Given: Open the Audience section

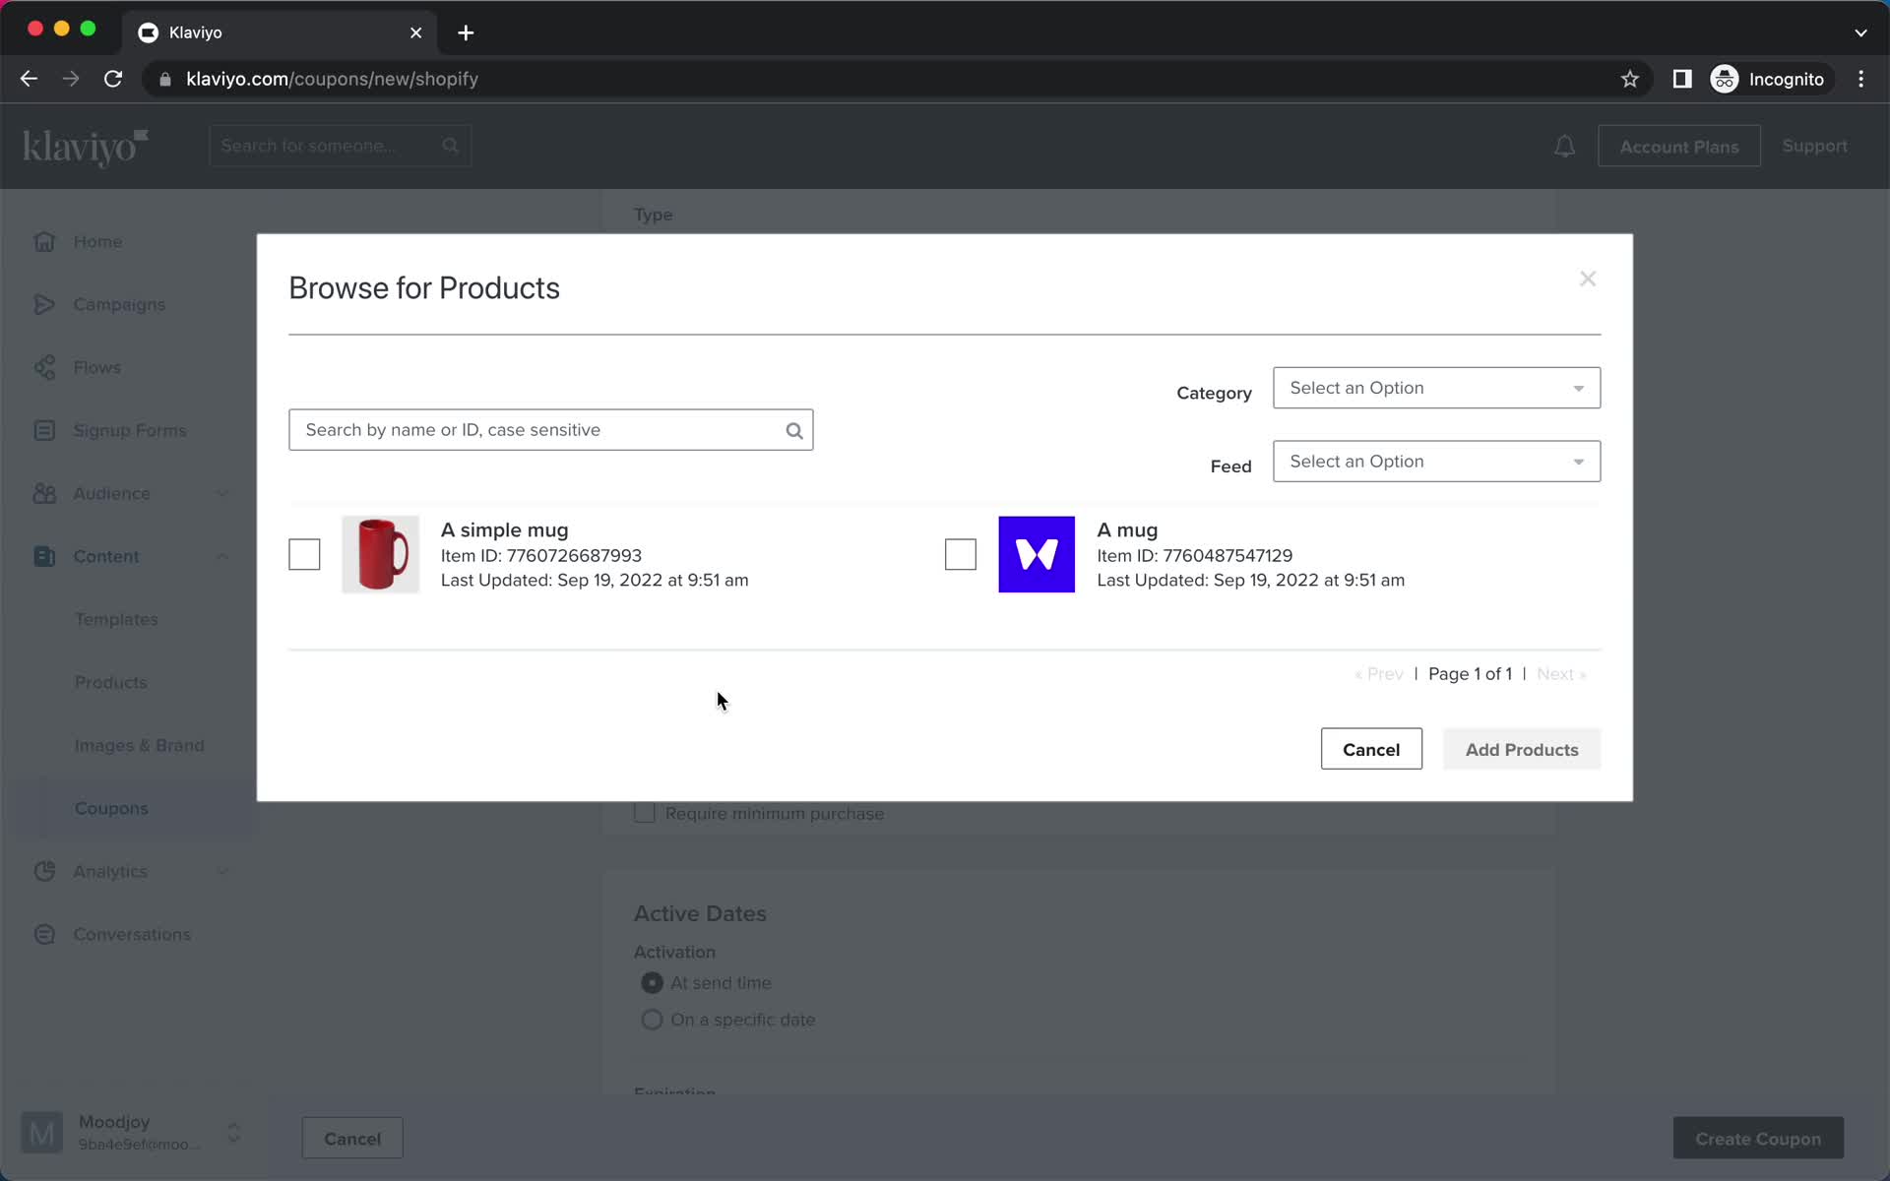Looking at the screenshot, I should [111, 492].
